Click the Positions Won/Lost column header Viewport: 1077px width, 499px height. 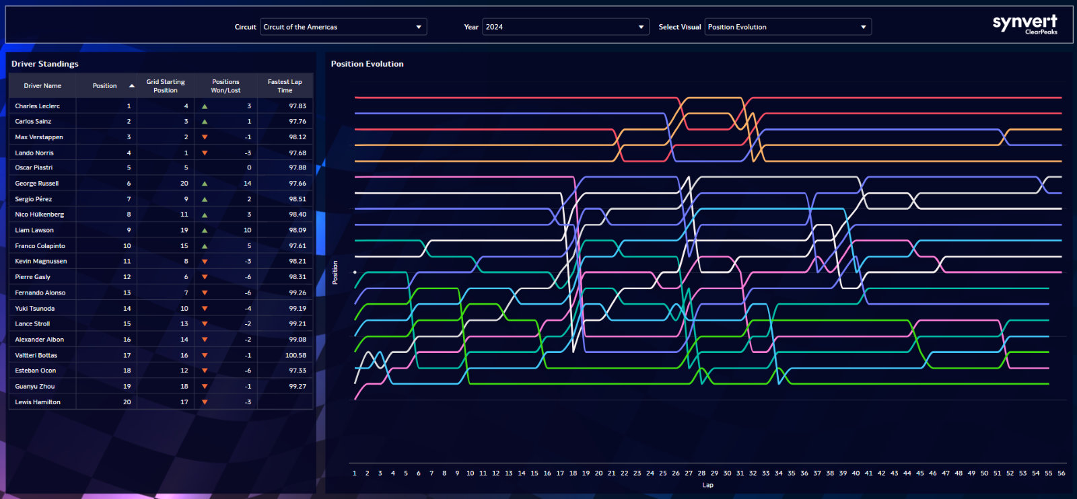click(225, 86)
